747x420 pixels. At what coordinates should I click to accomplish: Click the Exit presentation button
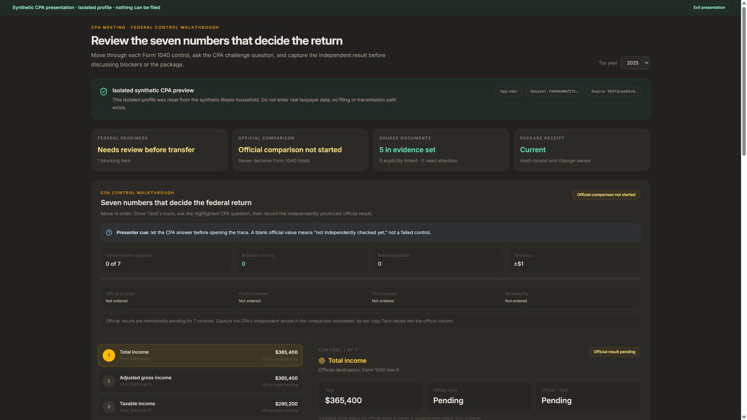(x=709, y=7)
